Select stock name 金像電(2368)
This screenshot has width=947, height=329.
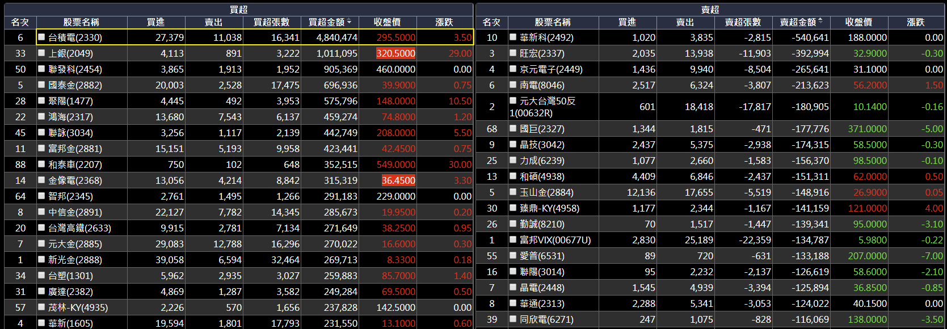point(75,180)
